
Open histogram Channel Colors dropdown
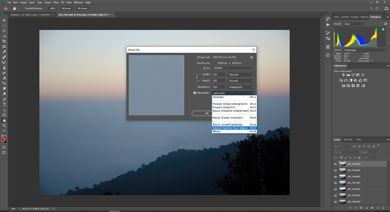(354, 24)
